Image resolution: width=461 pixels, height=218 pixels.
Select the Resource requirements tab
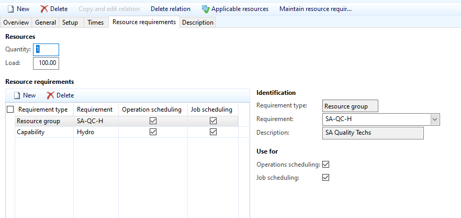144,22
